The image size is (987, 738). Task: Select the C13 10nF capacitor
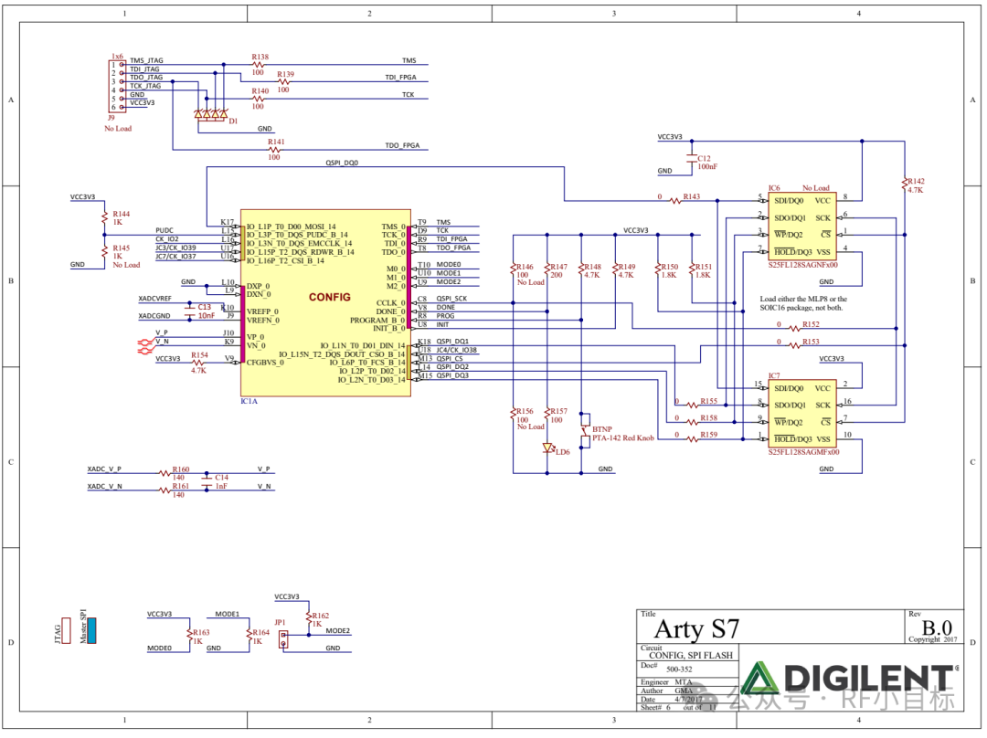pyautogui.click(x=189, y=311)
